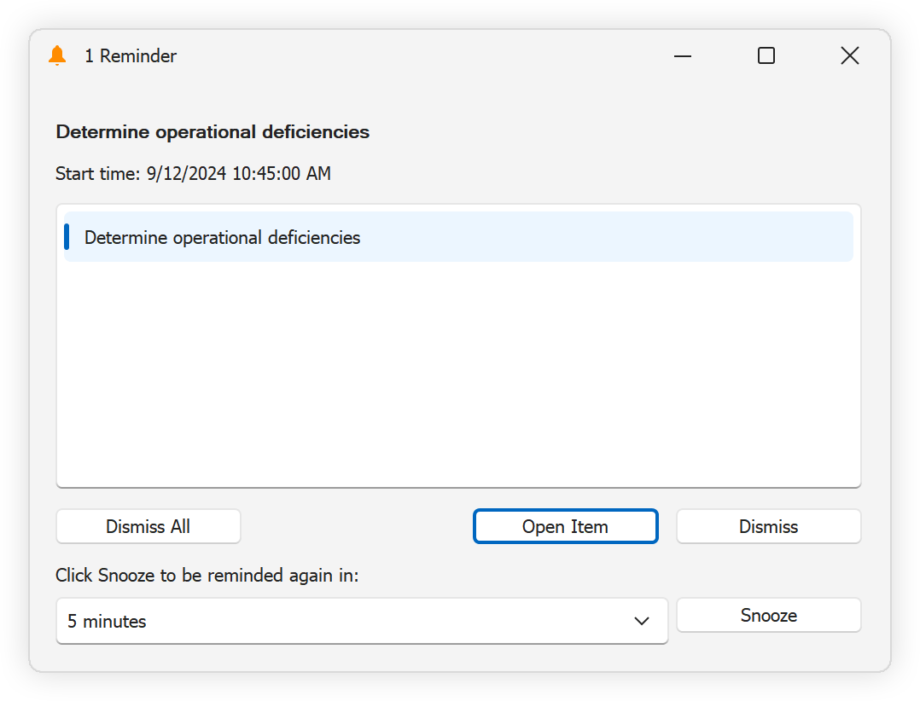Click the 1 Reminder title text

pyautogui.click(x=131, y=55)
